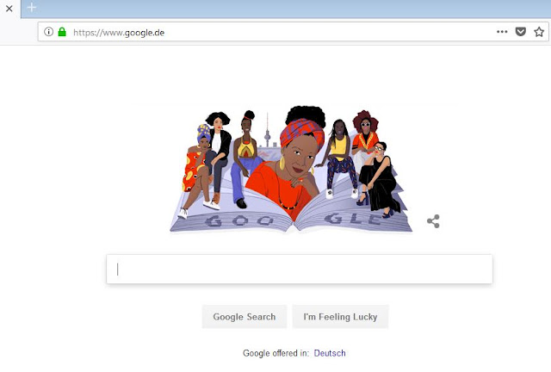This screenshot has width=551, height=372.
Task: Click the I'm Feeling Lucky button
Action: [340, 317]
